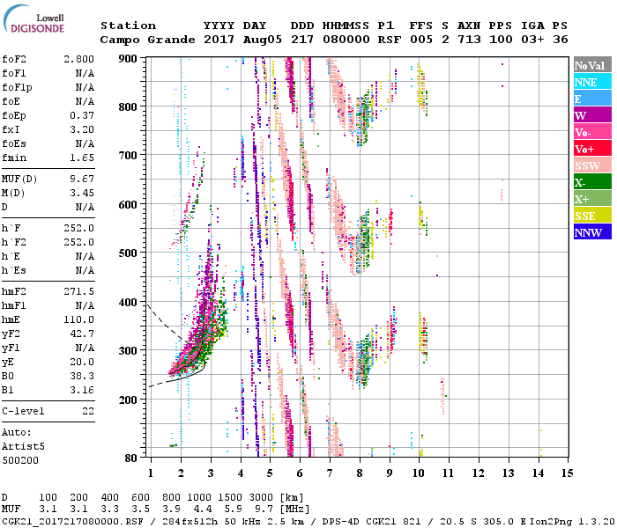Click the NNW dark blue legend swatch
This screenshot has width=617, height=528.
click(591, 232)
